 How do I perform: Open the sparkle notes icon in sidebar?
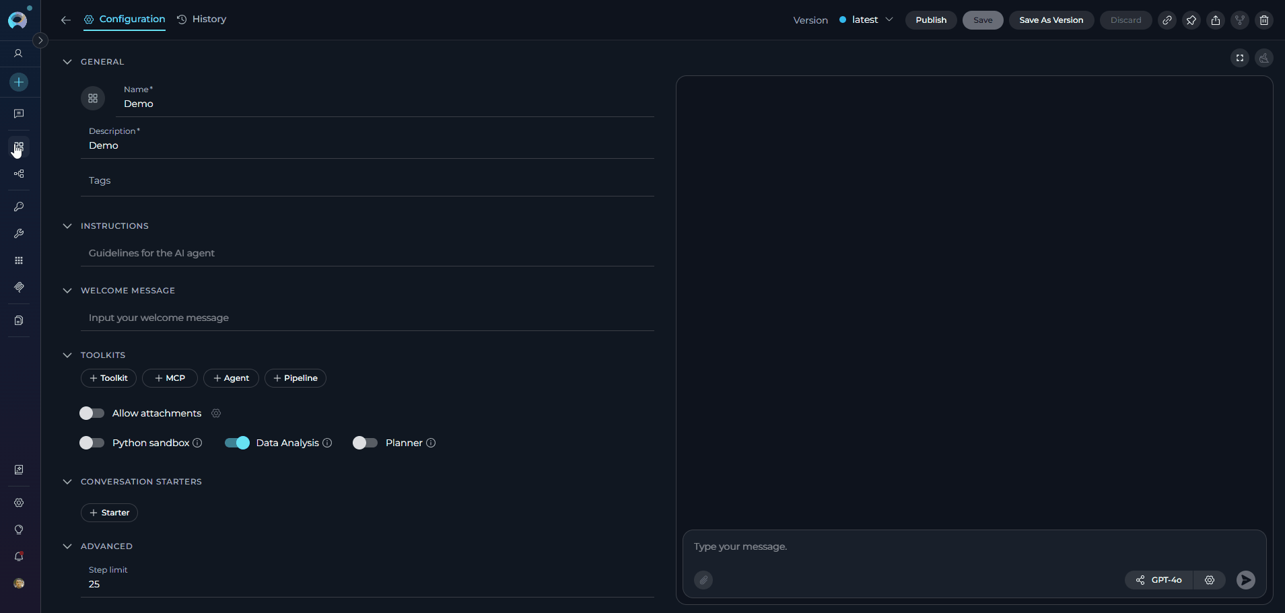(19, 470)
